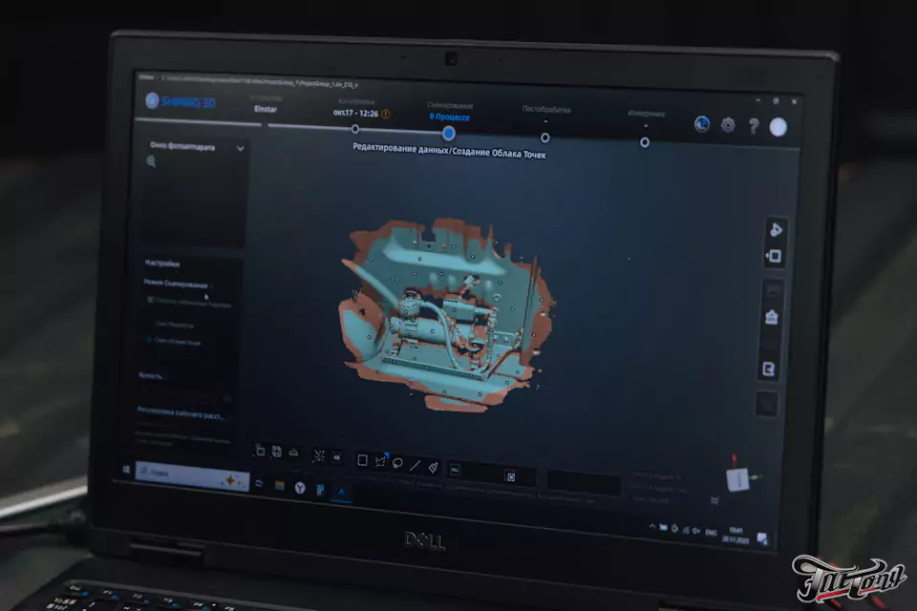The width and height of the screenshot is (917, 611).
Task: Select the rectangle selection tool
Action: coord(362,460)
